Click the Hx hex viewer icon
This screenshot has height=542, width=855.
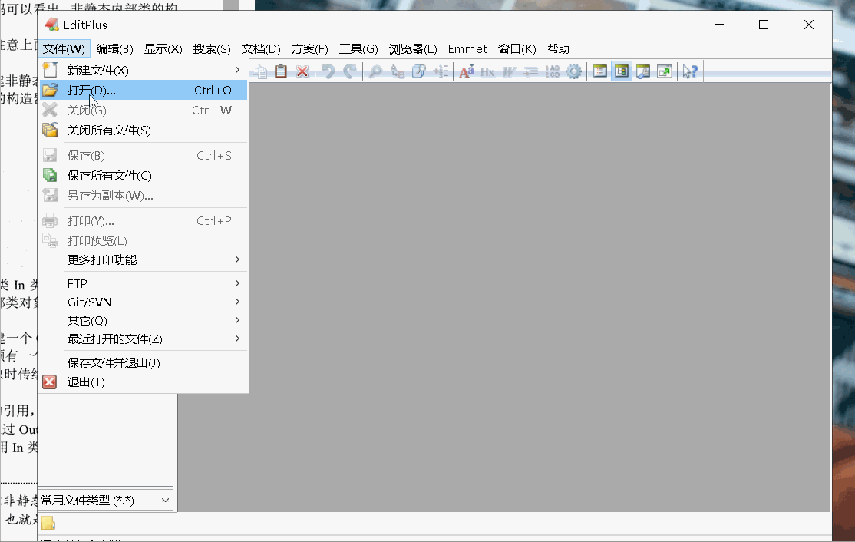487,71
